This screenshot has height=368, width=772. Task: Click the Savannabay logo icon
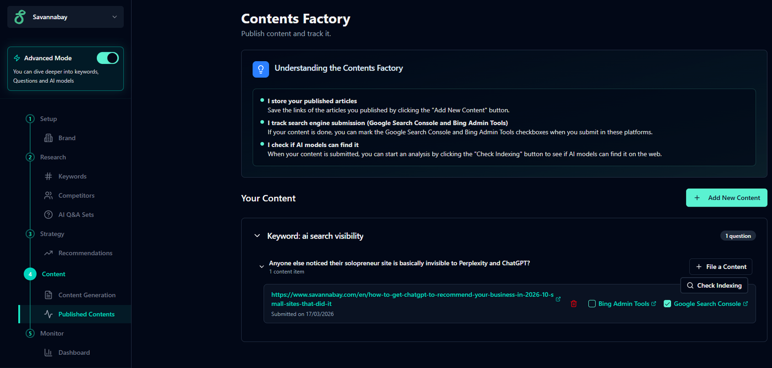[x=20, y=17]
